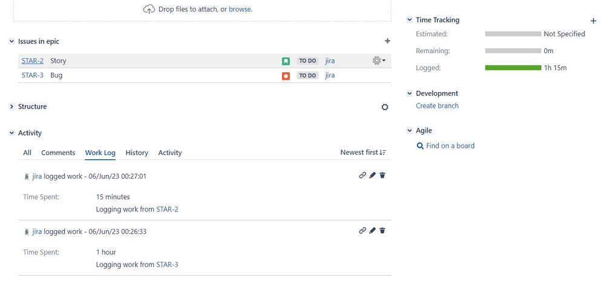Screen dimensions: 604x281
Task: Switch to the History tab
Action: coord(137,153)
